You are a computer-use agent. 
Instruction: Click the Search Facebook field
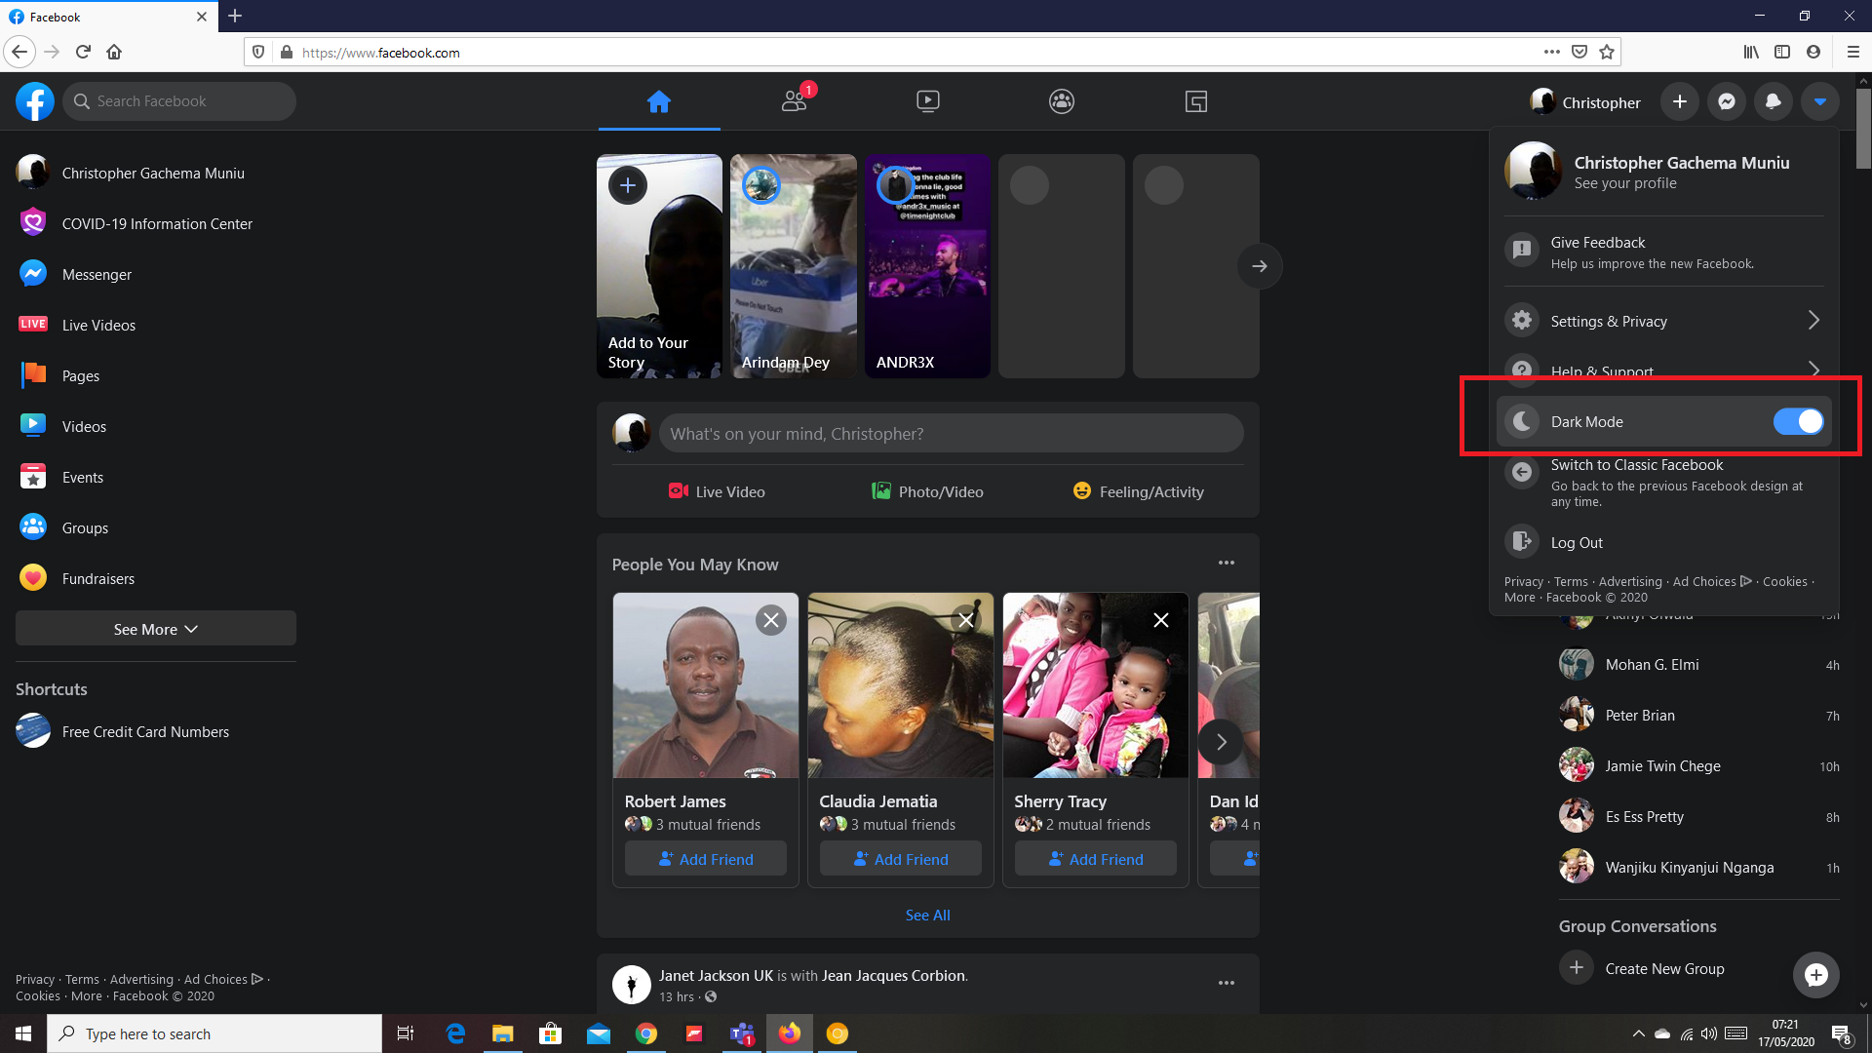179,101
